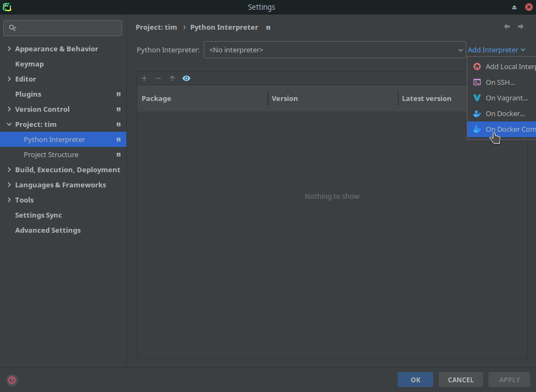Screen dimensions: 536x392
Task: Open the Python Interpreter dropdown
Action: [334, 50]
